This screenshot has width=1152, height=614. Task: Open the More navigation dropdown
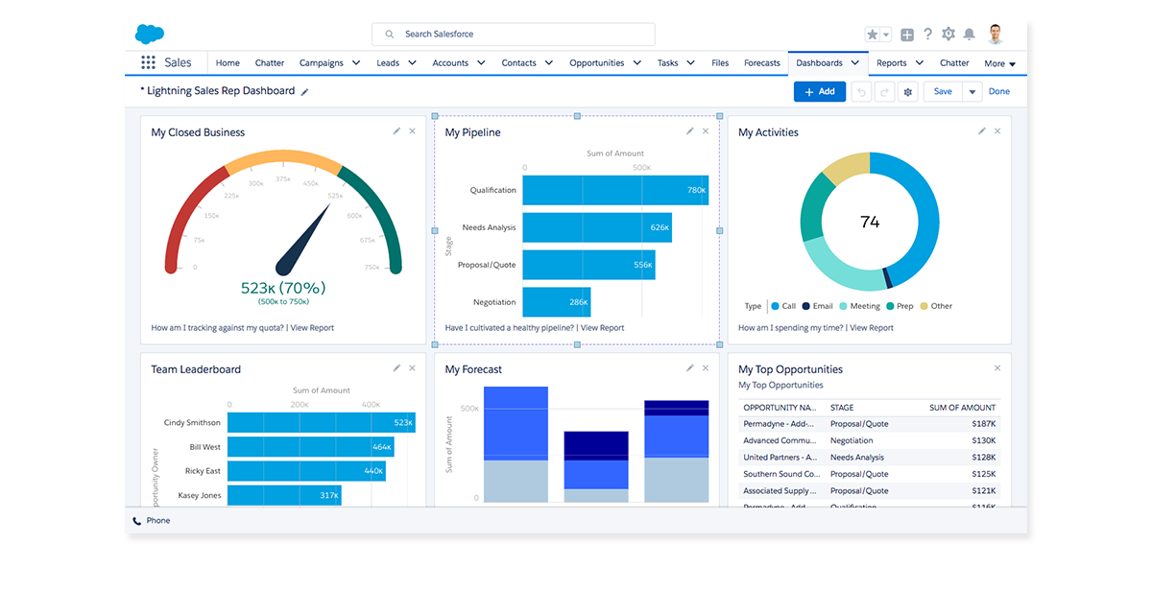coord(999,63)
